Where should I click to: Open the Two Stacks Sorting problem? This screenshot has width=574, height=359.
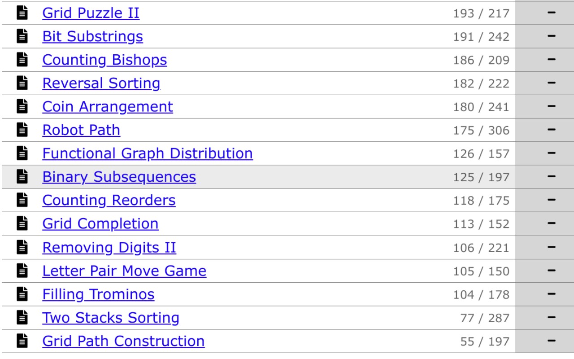111,318
